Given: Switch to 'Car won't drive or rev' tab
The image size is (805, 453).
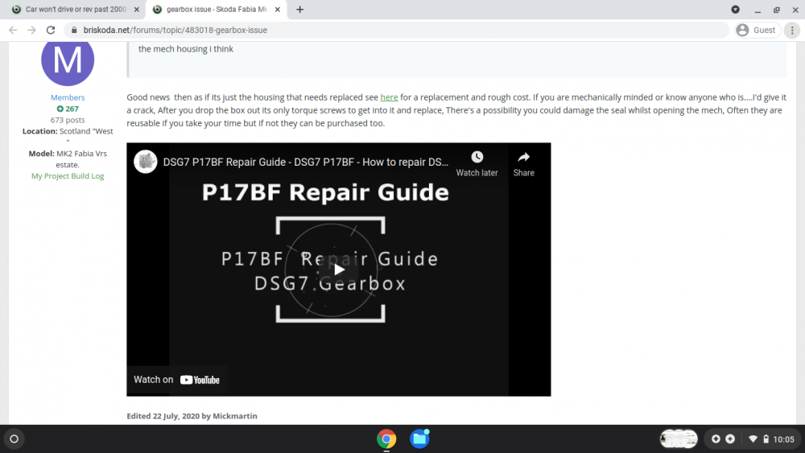Looking at the screenshot, I should coord(76,9).
